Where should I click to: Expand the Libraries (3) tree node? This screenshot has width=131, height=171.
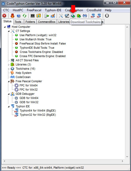pyautogui.click(x=9, y=65)
